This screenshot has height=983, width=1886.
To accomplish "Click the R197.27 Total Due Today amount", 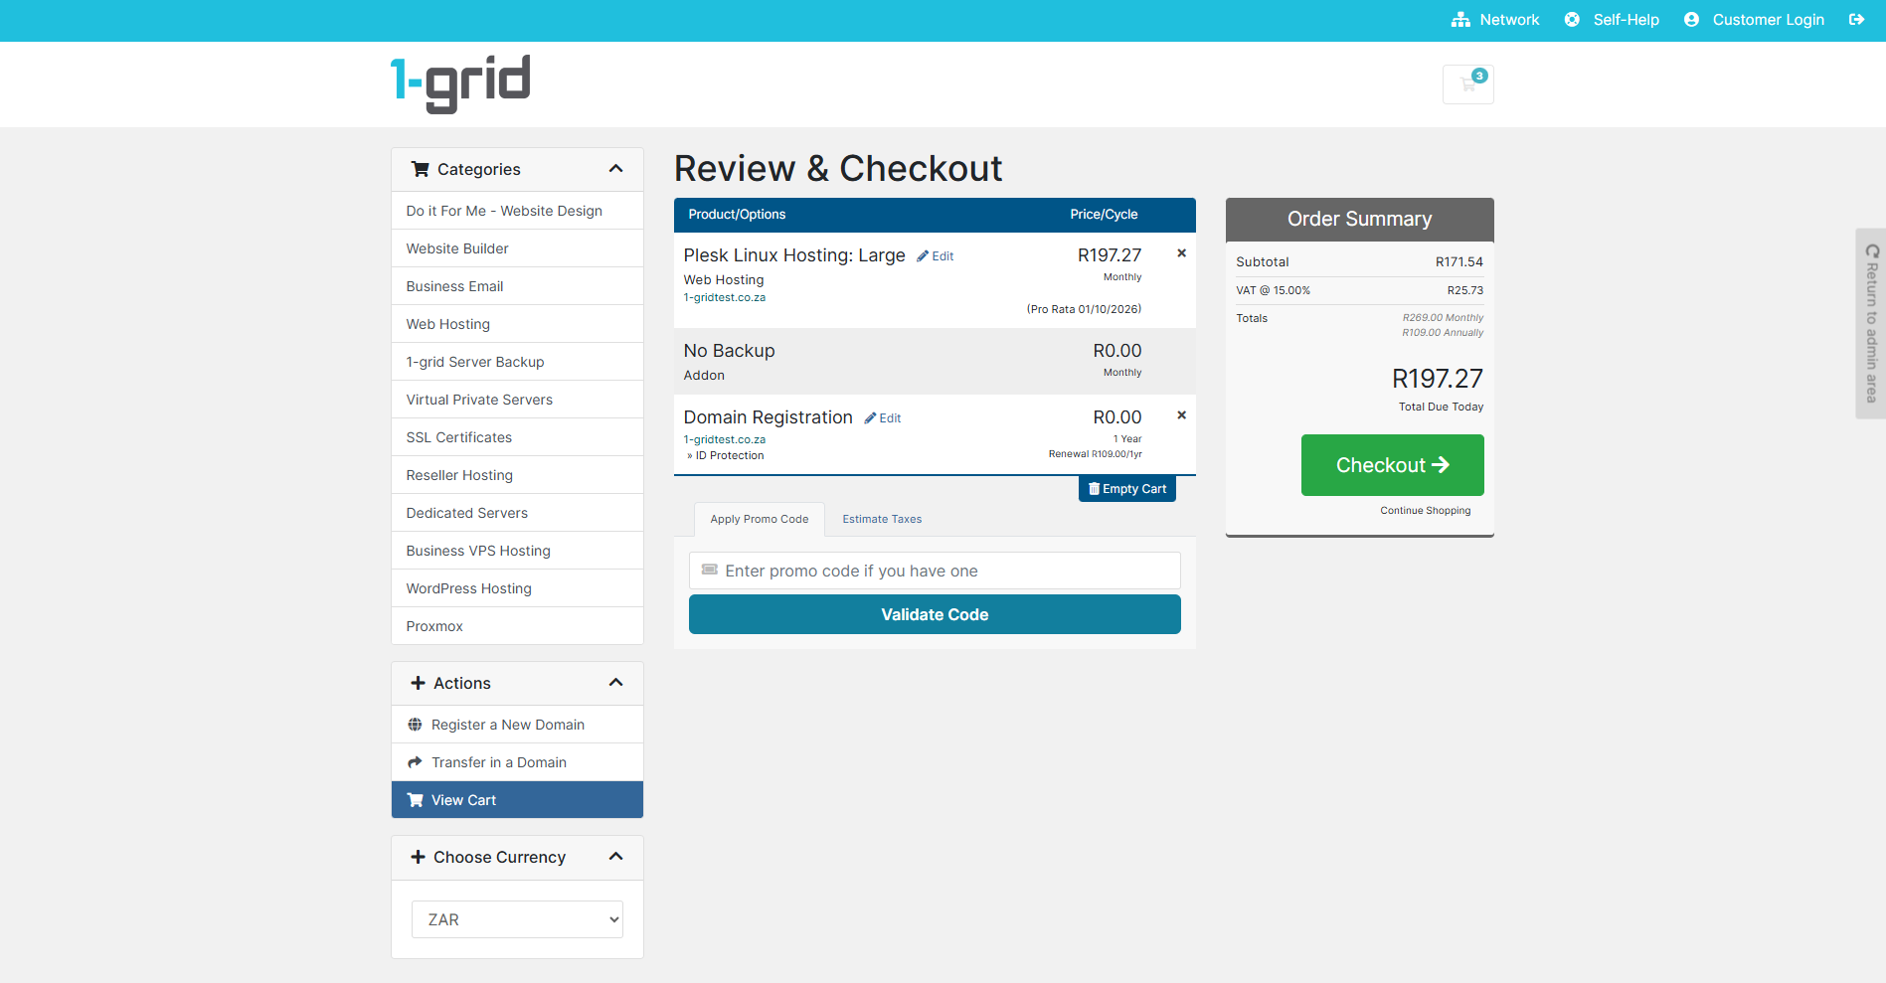I will 1437,379.
